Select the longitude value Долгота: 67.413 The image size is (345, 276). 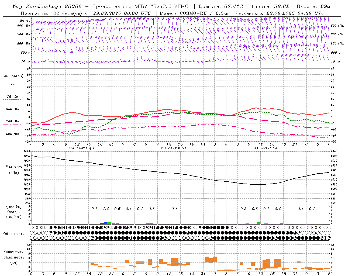coord(221,6)
